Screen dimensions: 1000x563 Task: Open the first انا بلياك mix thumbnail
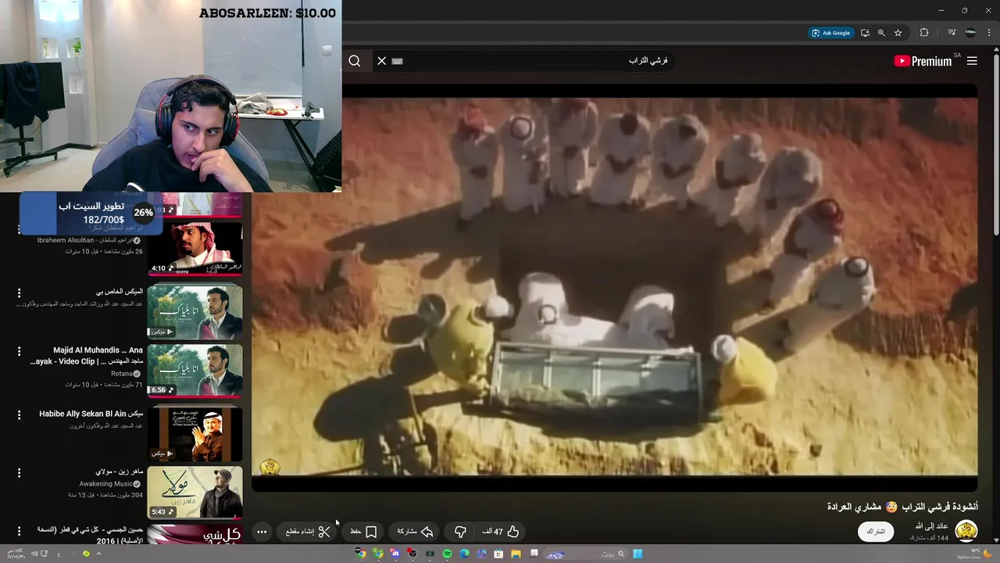tap(195, 311)
